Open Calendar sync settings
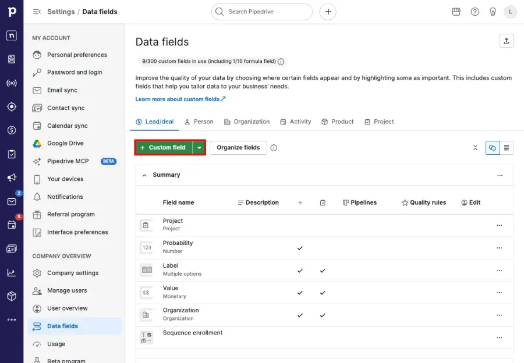Image resolution: width=524 pixels, height=363 pixels. (x=75, y=126)
